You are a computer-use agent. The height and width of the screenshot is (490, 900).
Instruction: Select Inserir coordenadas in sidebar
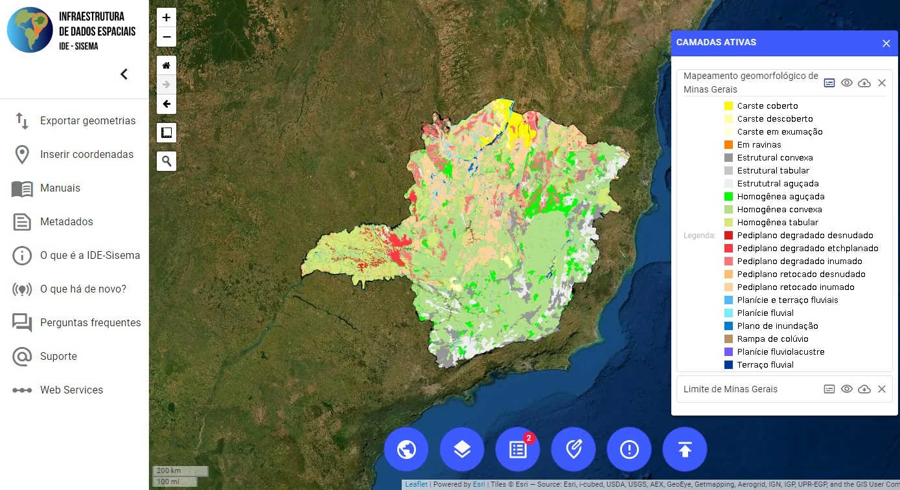pyautogui.click(x=86, y=155)
